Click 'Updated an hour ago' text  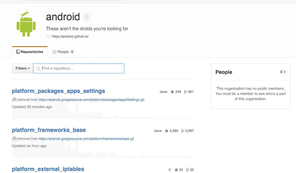[29, 146]
